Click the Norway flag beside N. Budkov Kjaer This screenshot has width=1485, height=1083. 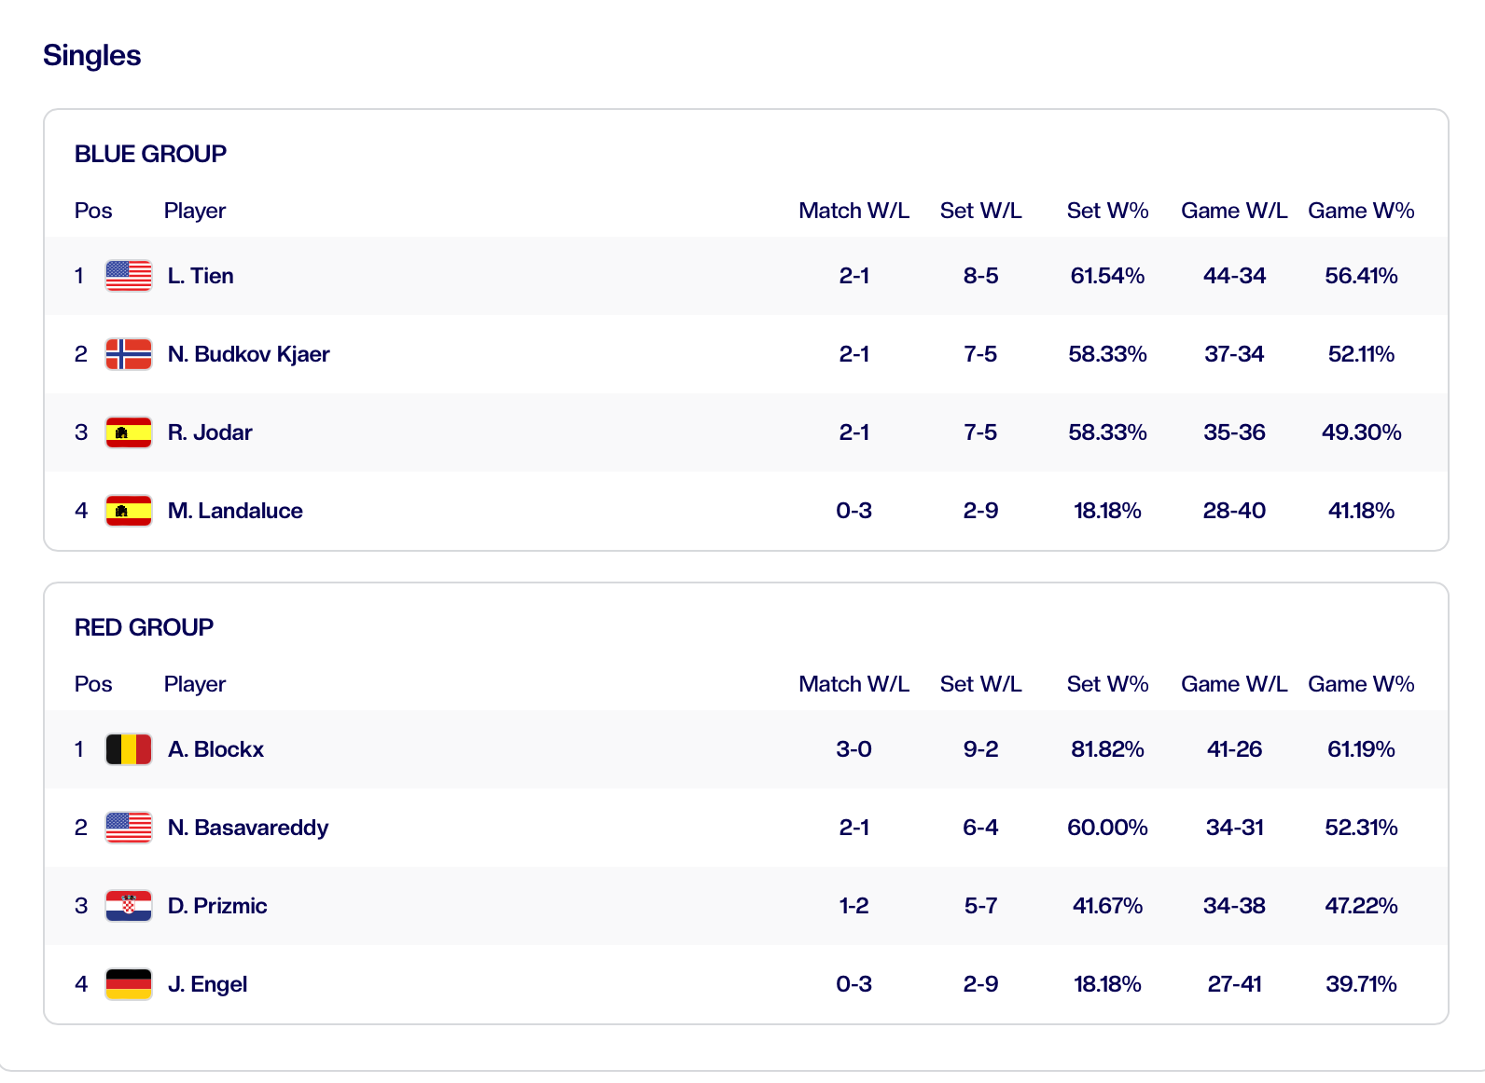[x=129, y=354]
